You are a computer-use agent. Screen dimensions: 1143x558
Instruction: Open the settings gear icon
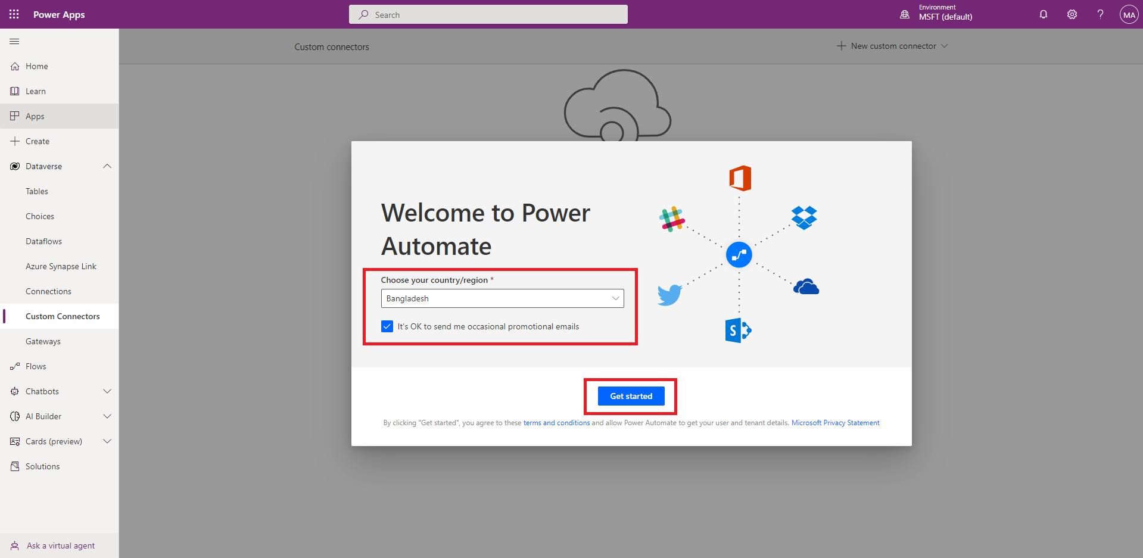(x=1072, y=14)
